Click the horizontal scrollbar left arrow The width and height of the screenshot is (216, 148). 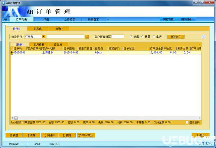coord(12,118)
